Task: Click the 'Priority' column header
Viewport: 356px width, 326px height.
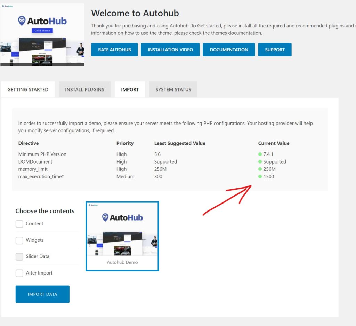Action: (x=125, y=143)
